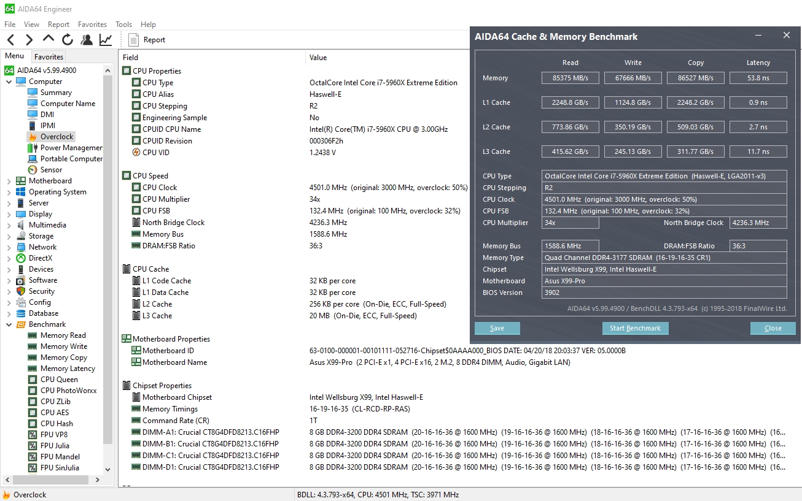Screen dimensions: 802x501
Task: Expand the Multimedia tree node
Action: click(9, 225)
